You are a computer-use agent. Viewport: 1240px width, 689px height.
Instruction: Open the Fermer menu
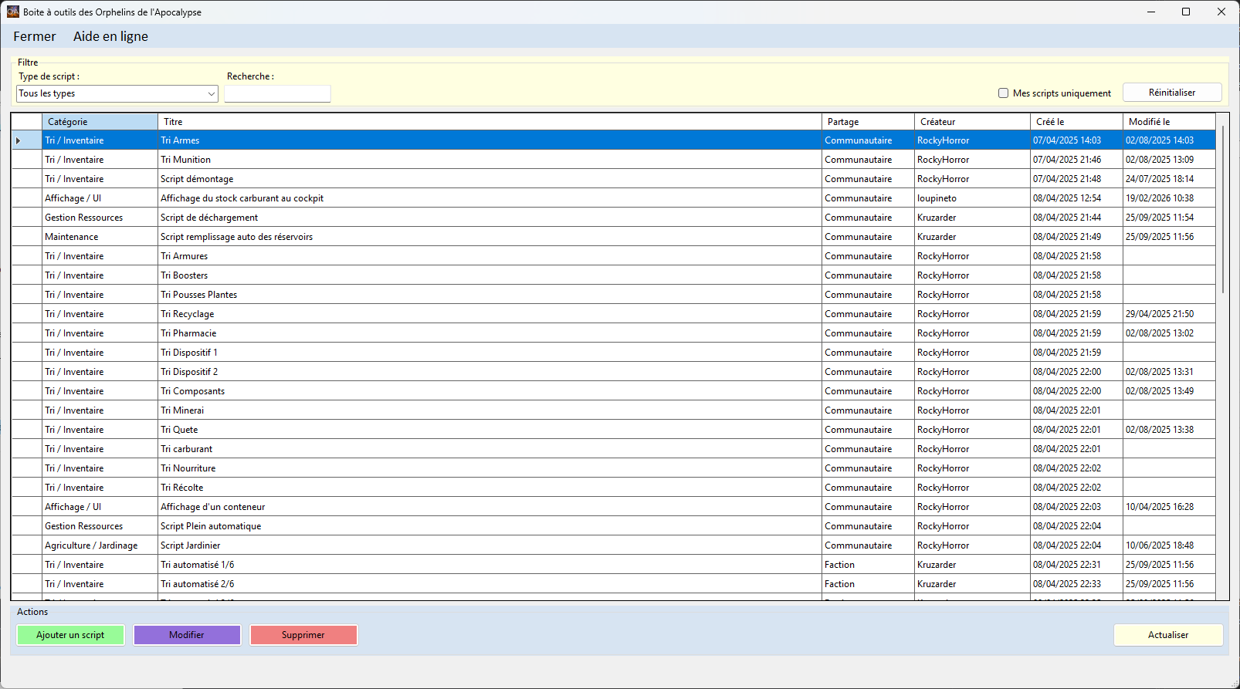pos(34,36)
